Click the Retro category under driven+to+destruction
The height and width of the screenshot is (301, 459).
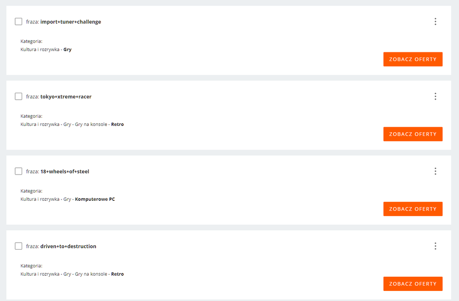click(x=117, y=274)
